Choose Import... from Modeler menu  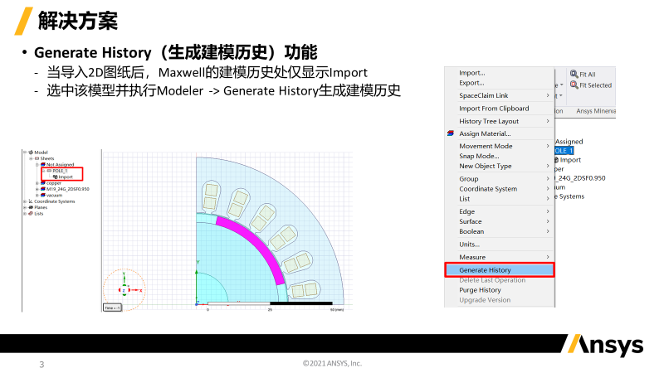pos(471,73)
